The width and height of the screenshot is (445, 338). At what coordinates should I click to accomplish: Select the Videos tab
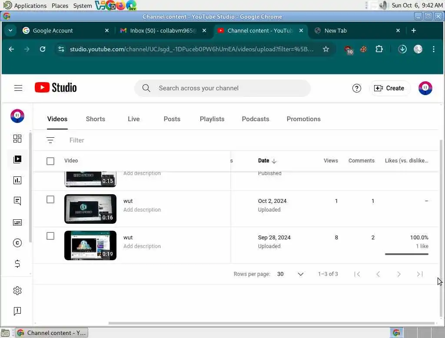57,119
